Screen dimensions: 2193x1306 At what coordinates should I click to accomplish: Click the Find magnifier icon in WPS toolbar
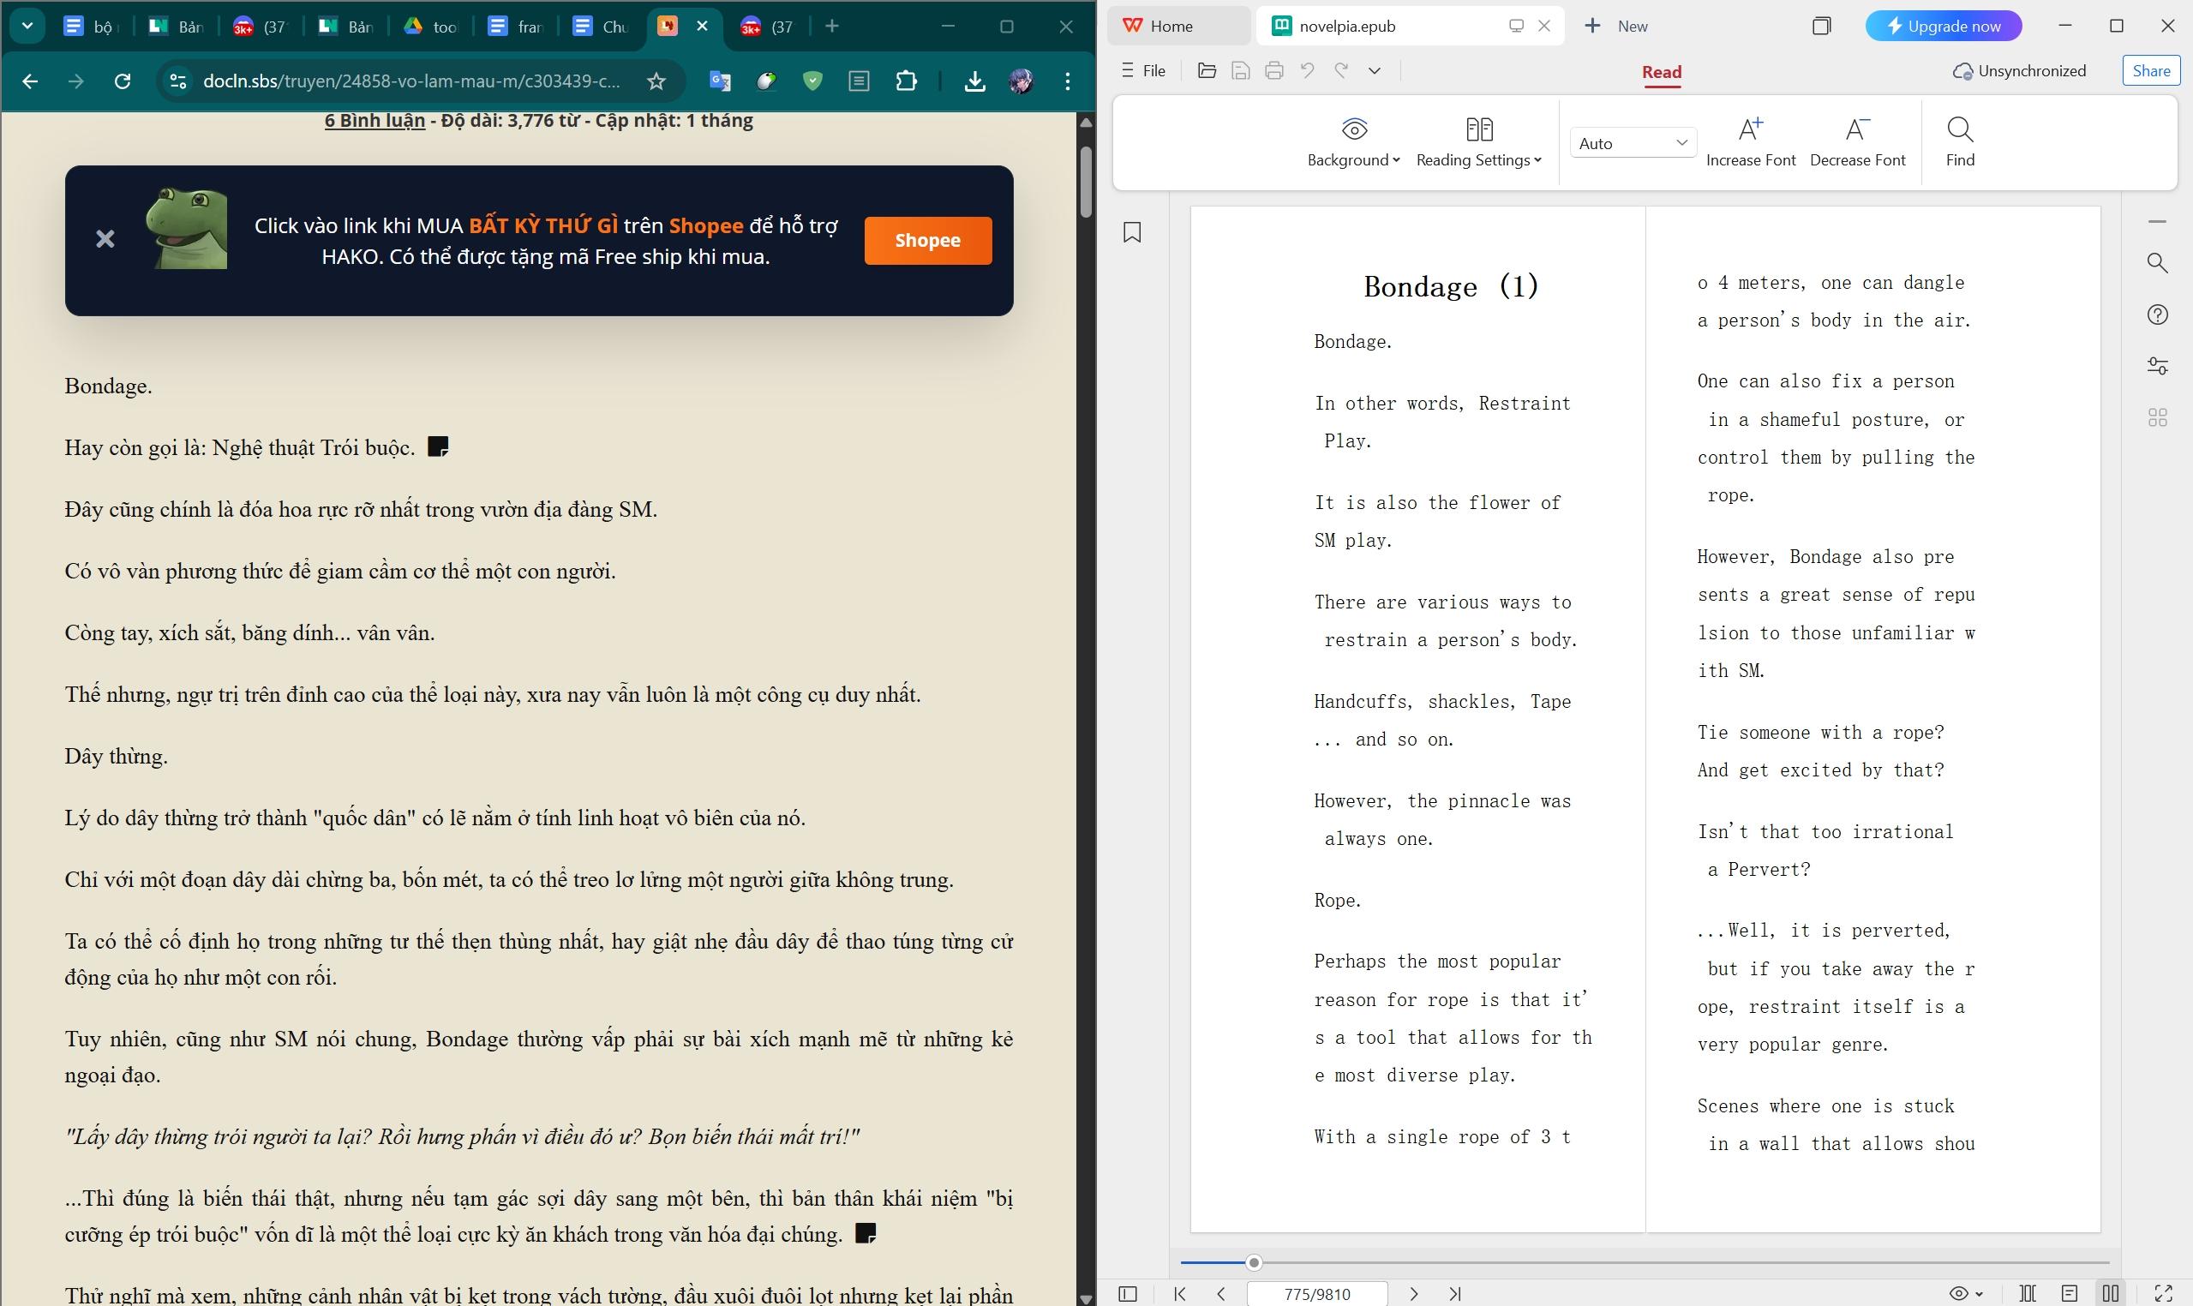[1959, 130]
